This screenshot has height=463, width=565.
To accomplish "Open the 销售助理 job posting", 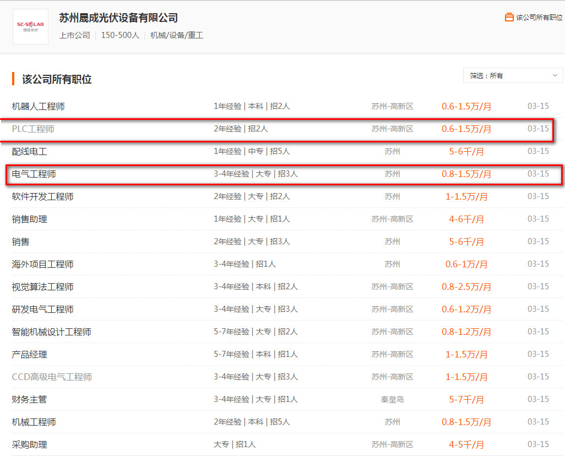I will pyautogui.click(x=30, y=219).
